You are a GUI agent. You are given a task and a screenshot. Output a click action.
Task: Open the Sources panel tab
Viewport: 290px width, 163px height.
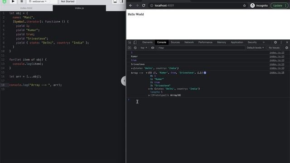point(175,42)
